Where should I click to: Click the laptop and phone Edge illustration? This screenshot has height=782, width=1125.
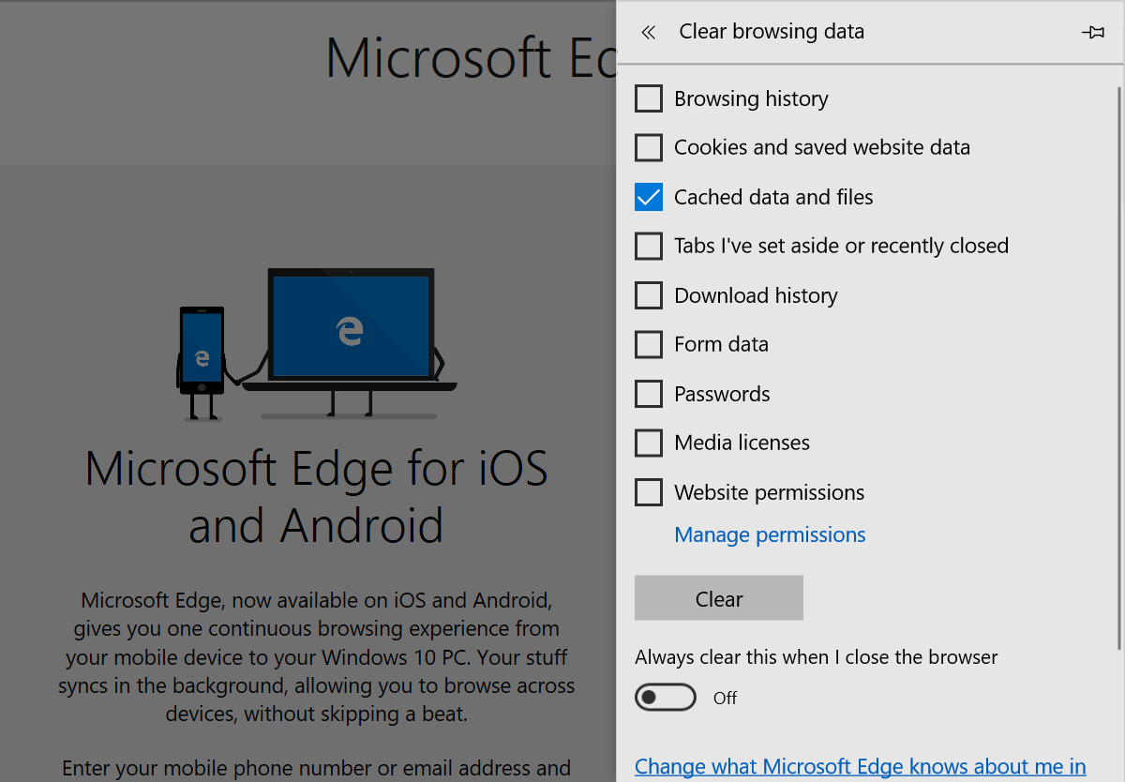click(x=309, y=344)
